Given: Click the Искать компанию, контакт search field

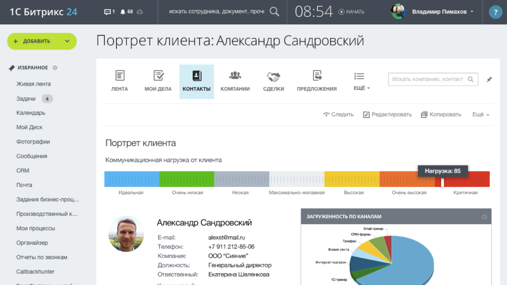Looking at the screenshot, I should (428, 79).
